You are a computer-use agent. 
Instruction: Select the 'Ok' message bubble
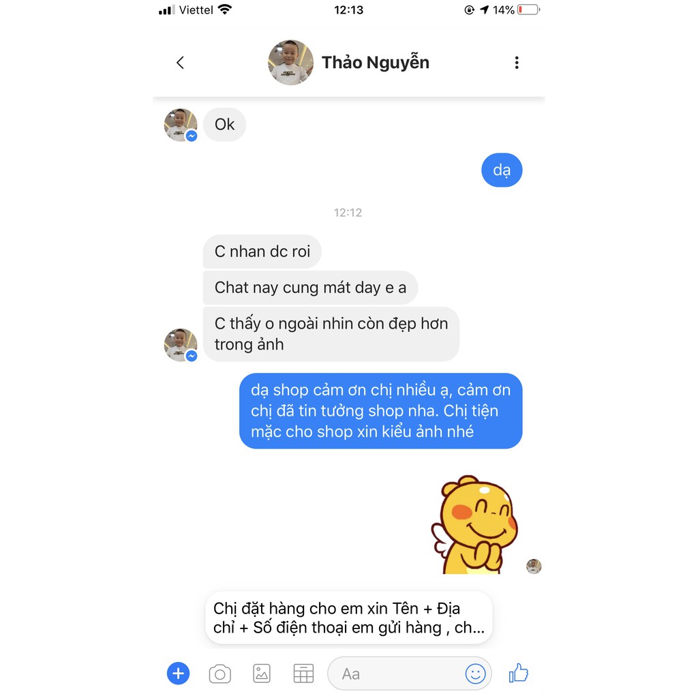coord(224,124)
